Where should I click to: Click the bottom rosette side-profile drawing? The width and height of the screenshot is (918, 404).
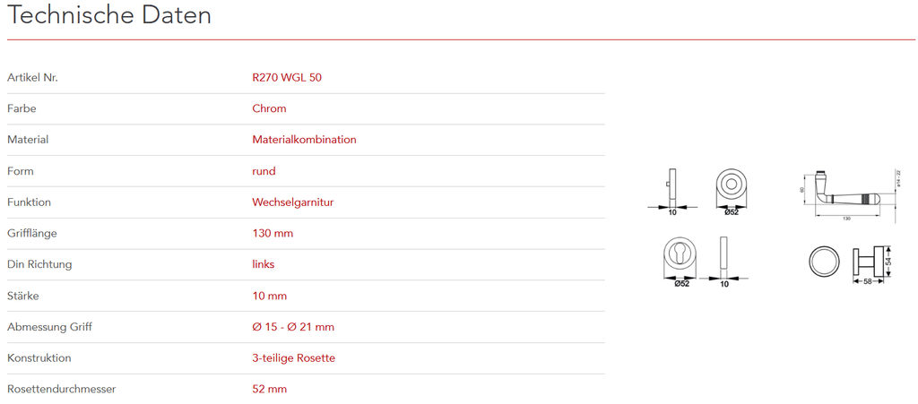(x=724, y=255)
